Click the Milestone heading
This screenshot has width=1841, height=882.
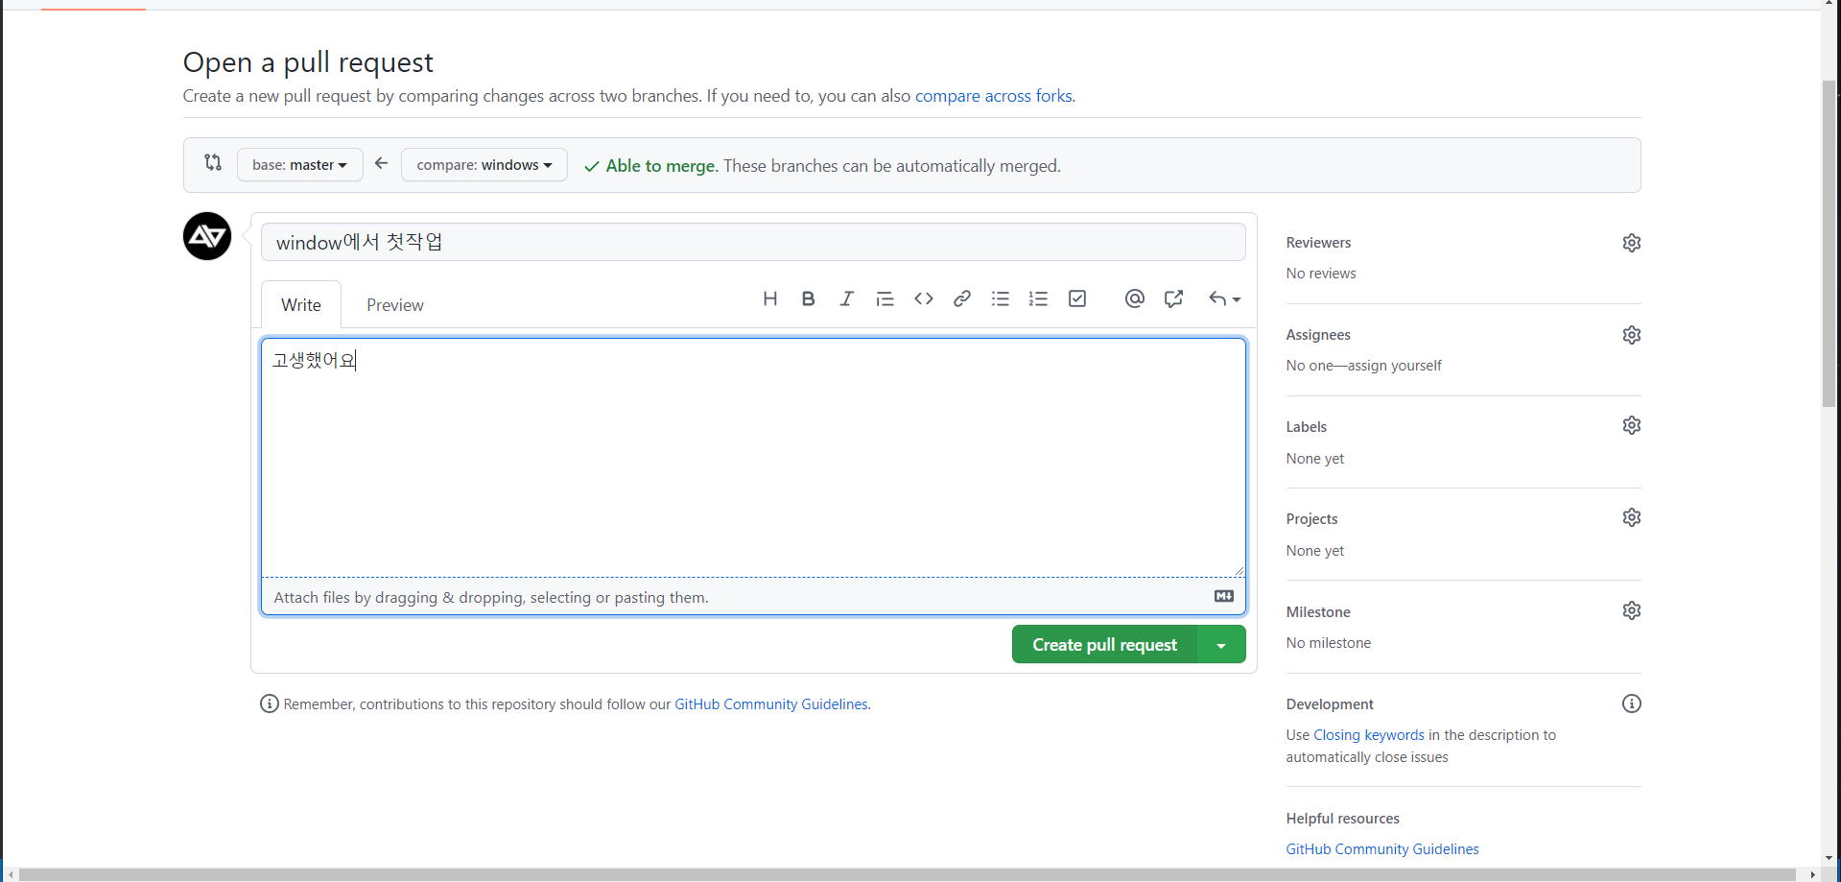pos(1318,611)
